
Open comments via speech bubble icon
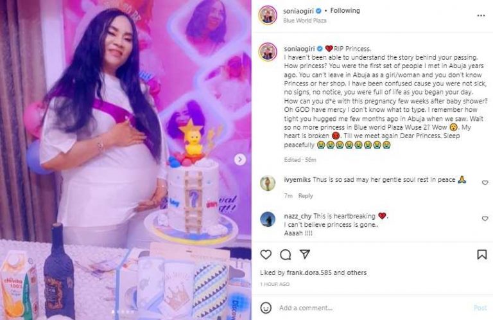pos(286,254)
